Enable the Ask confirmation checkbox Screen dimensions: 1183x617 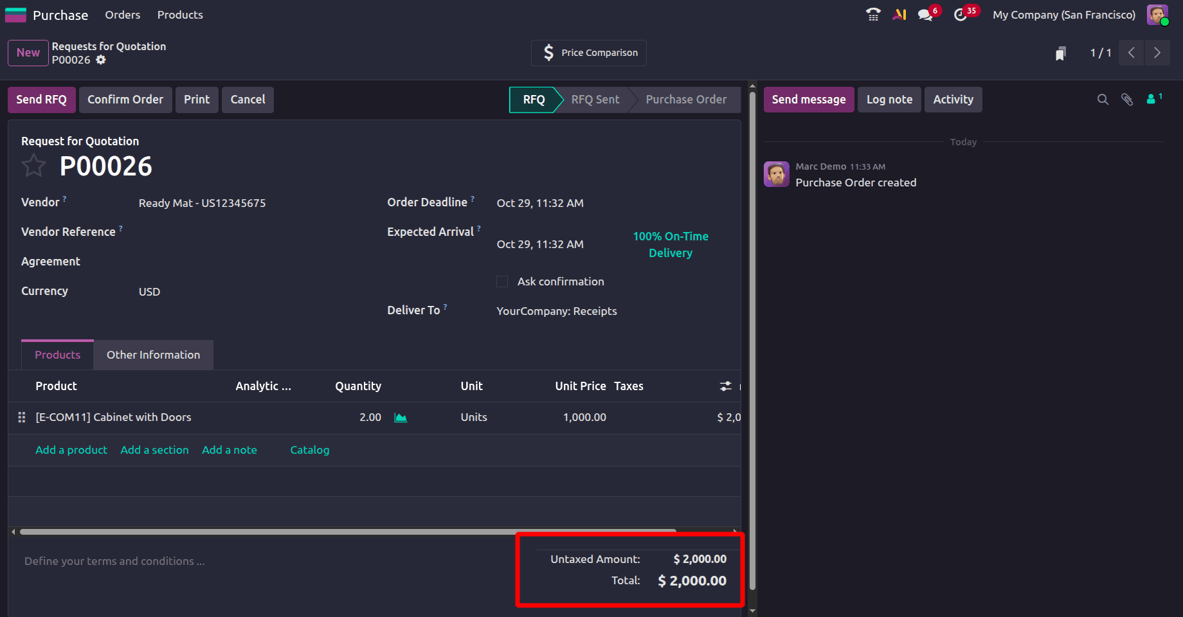502,282
